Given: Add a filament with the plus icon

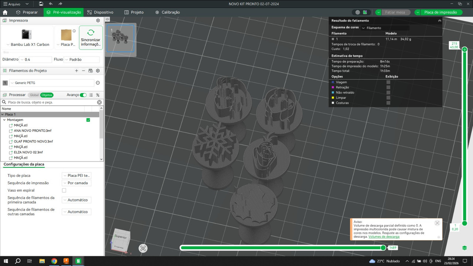Looking at the screenshot, I should (76, 71).
